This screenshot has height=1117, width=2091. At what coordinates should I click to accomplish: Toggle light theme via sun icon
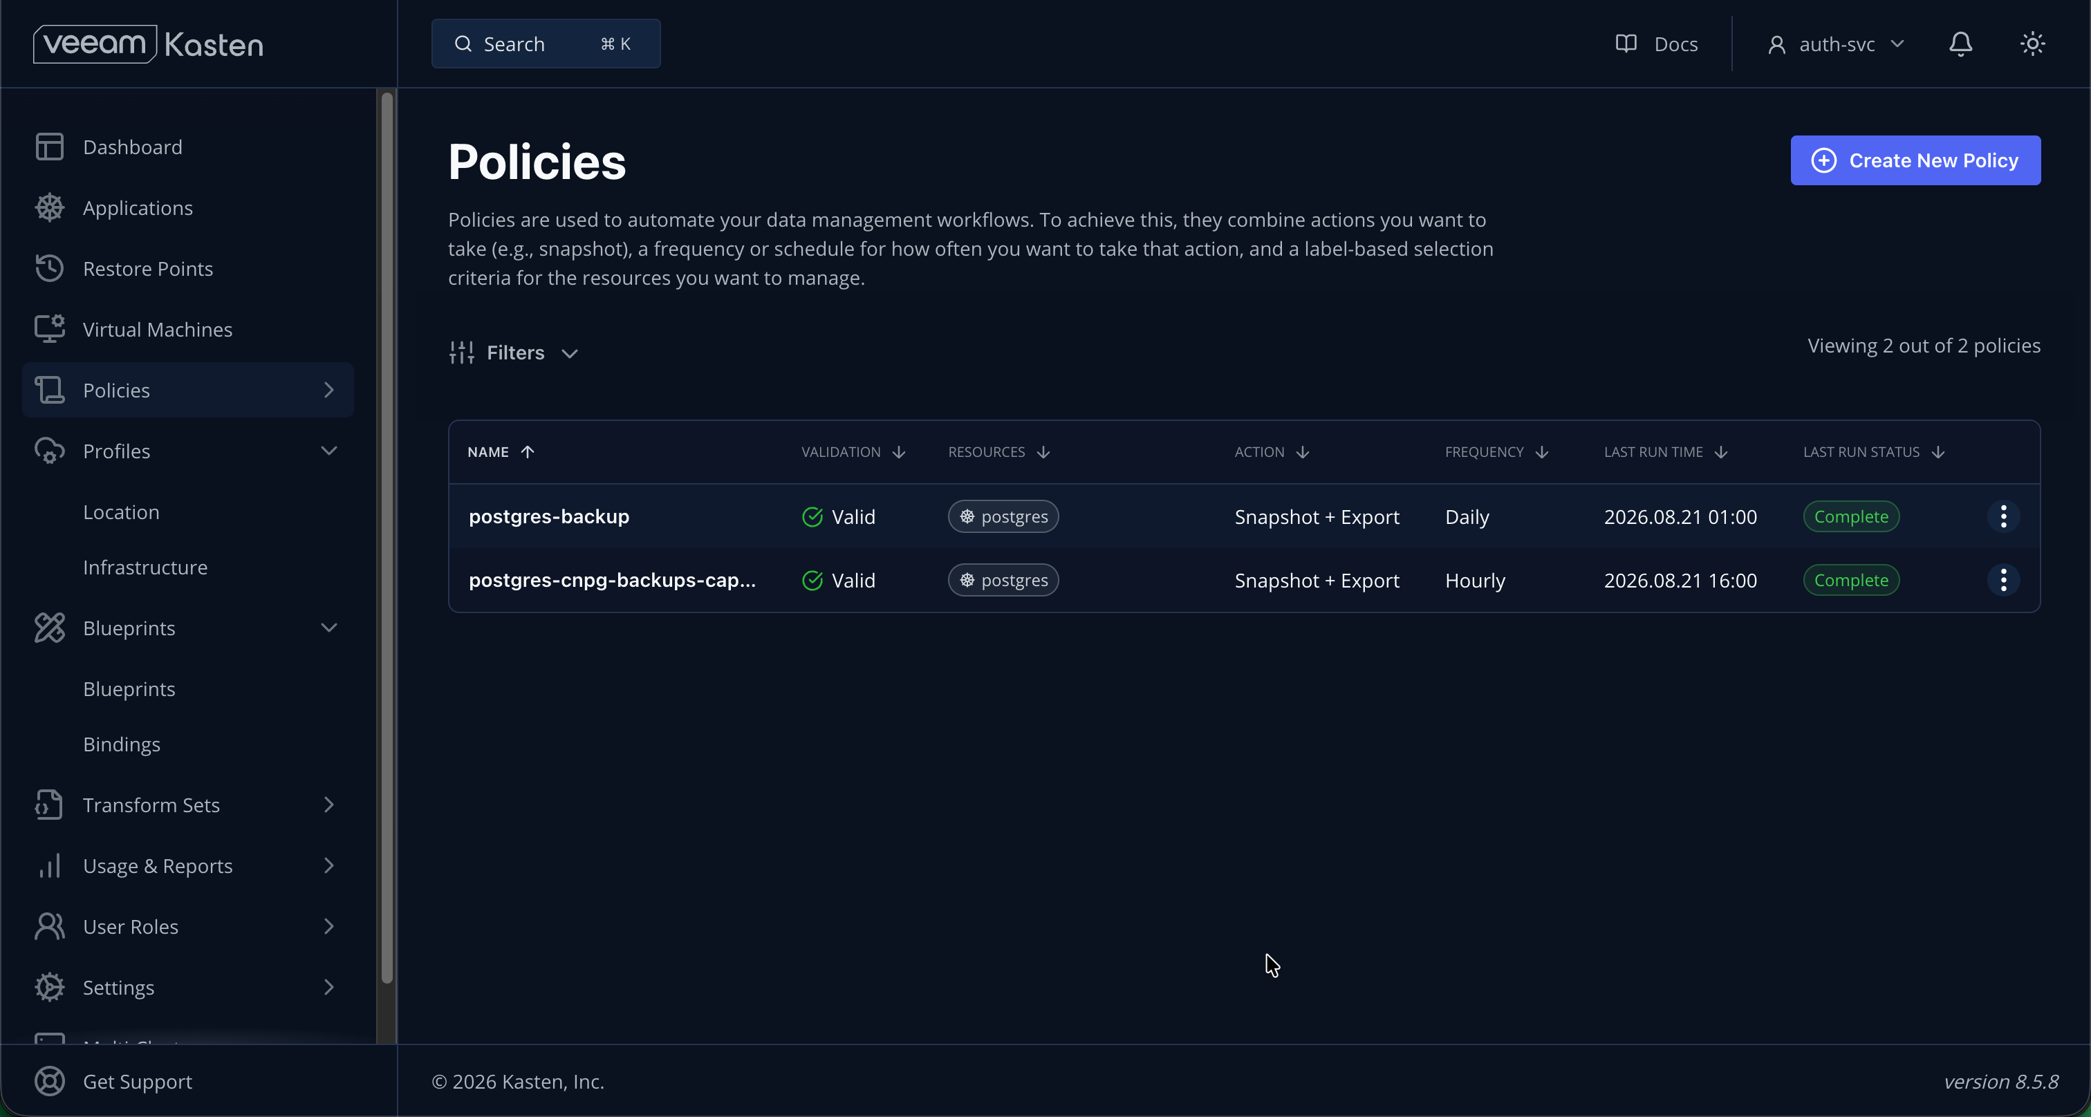pyautogui.click(x=2032, y=44)
